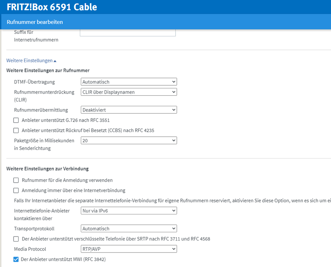Click the Weitere Einstellungen zur Verbindung heading
Image resolution: width=331 pixels, height=267 pixels.
point(48,168)
